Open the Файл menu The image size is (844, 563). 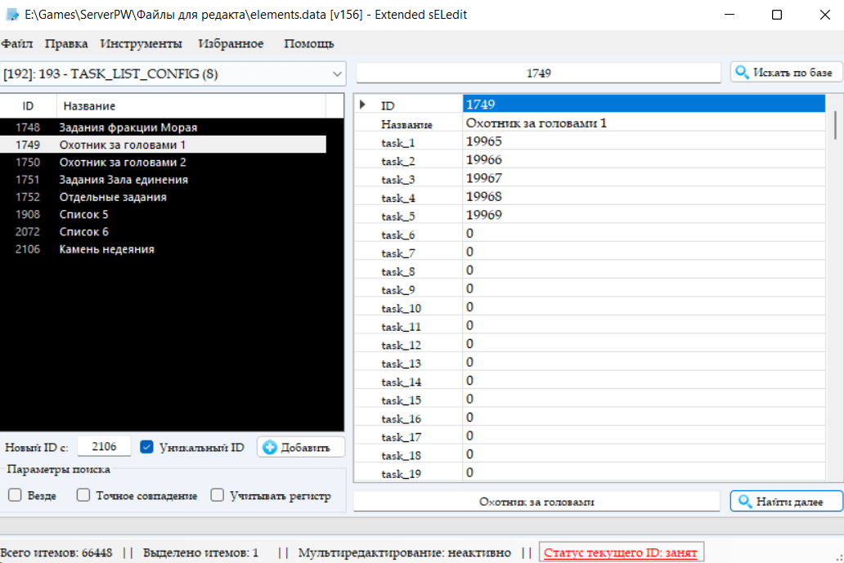click(17, 43)
